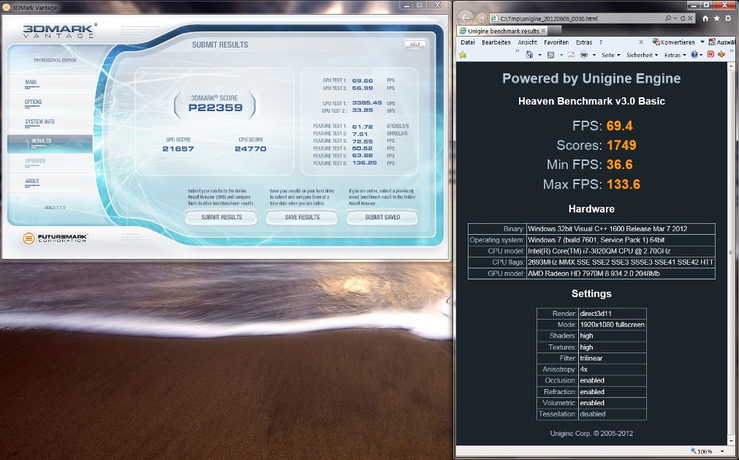
Task: Click the RSS feeds icon
Action: click(x=550, y=55)
